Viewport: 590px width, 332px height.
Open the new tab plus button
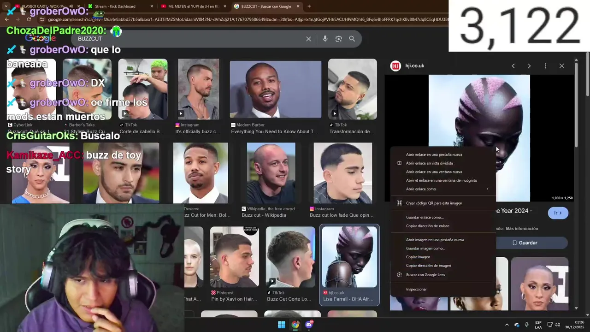(x=309, y=6)
